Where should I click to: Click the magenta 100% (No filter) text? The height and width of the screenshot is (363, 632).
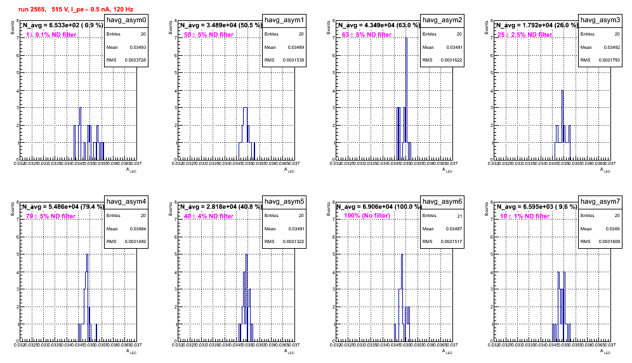tap(367, 216)
